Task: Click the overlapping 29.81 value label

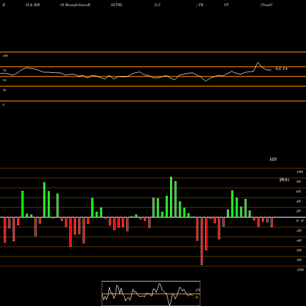Action: pyautogui.click(x=285, y=180)
